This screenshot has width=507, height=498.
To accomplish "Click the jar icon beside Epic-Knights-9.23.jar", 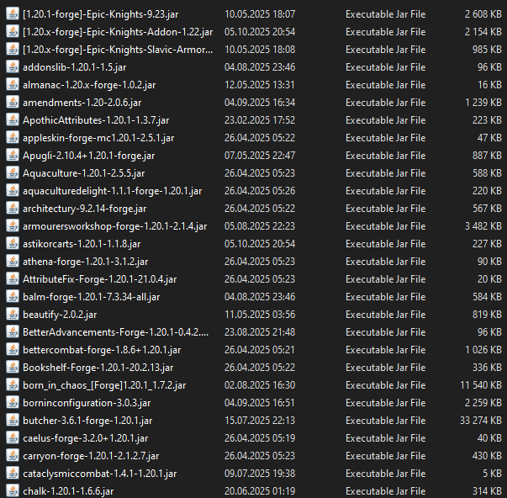I will 13,14.
